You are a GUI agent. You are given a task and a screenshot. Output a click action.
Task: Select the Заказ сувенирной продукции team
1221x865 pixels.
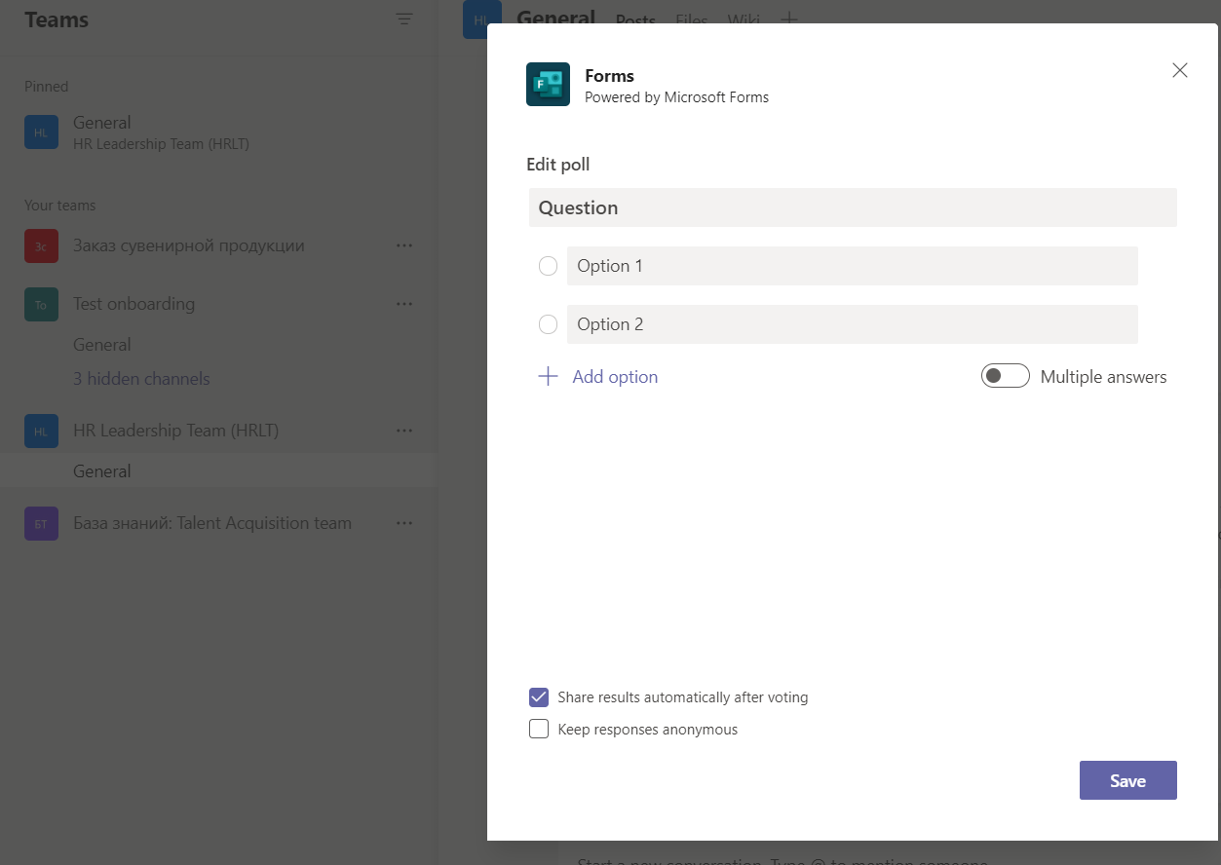click(189, 245)
